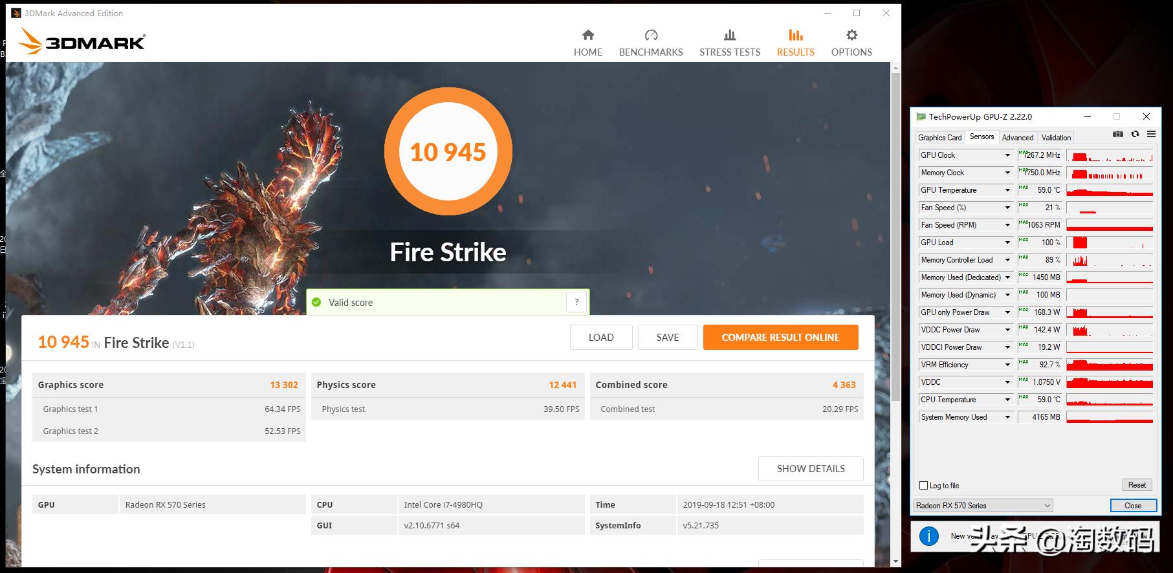
Task: Open the Advanced tab in GPU-Z
Action: (x=1018, y=138)
